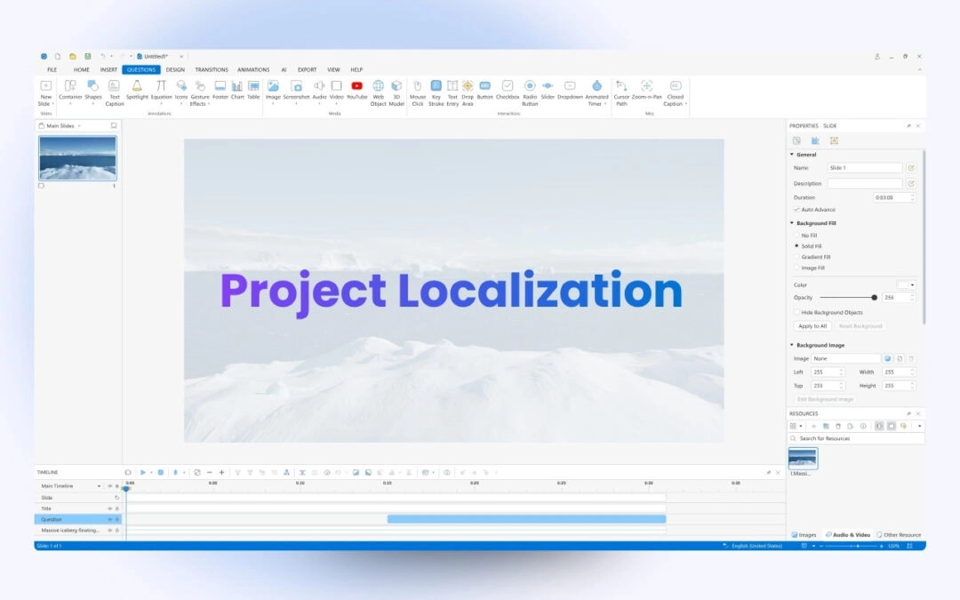This screenshot has width=960, height=600.
Task: Add a Mouse Click interaction
Action: (x=418, y=93)
